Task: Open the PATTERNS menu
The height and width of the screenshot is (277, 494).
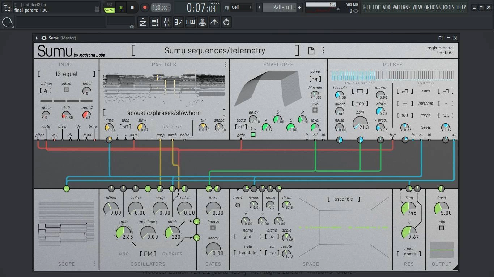Action: (401, 7)
